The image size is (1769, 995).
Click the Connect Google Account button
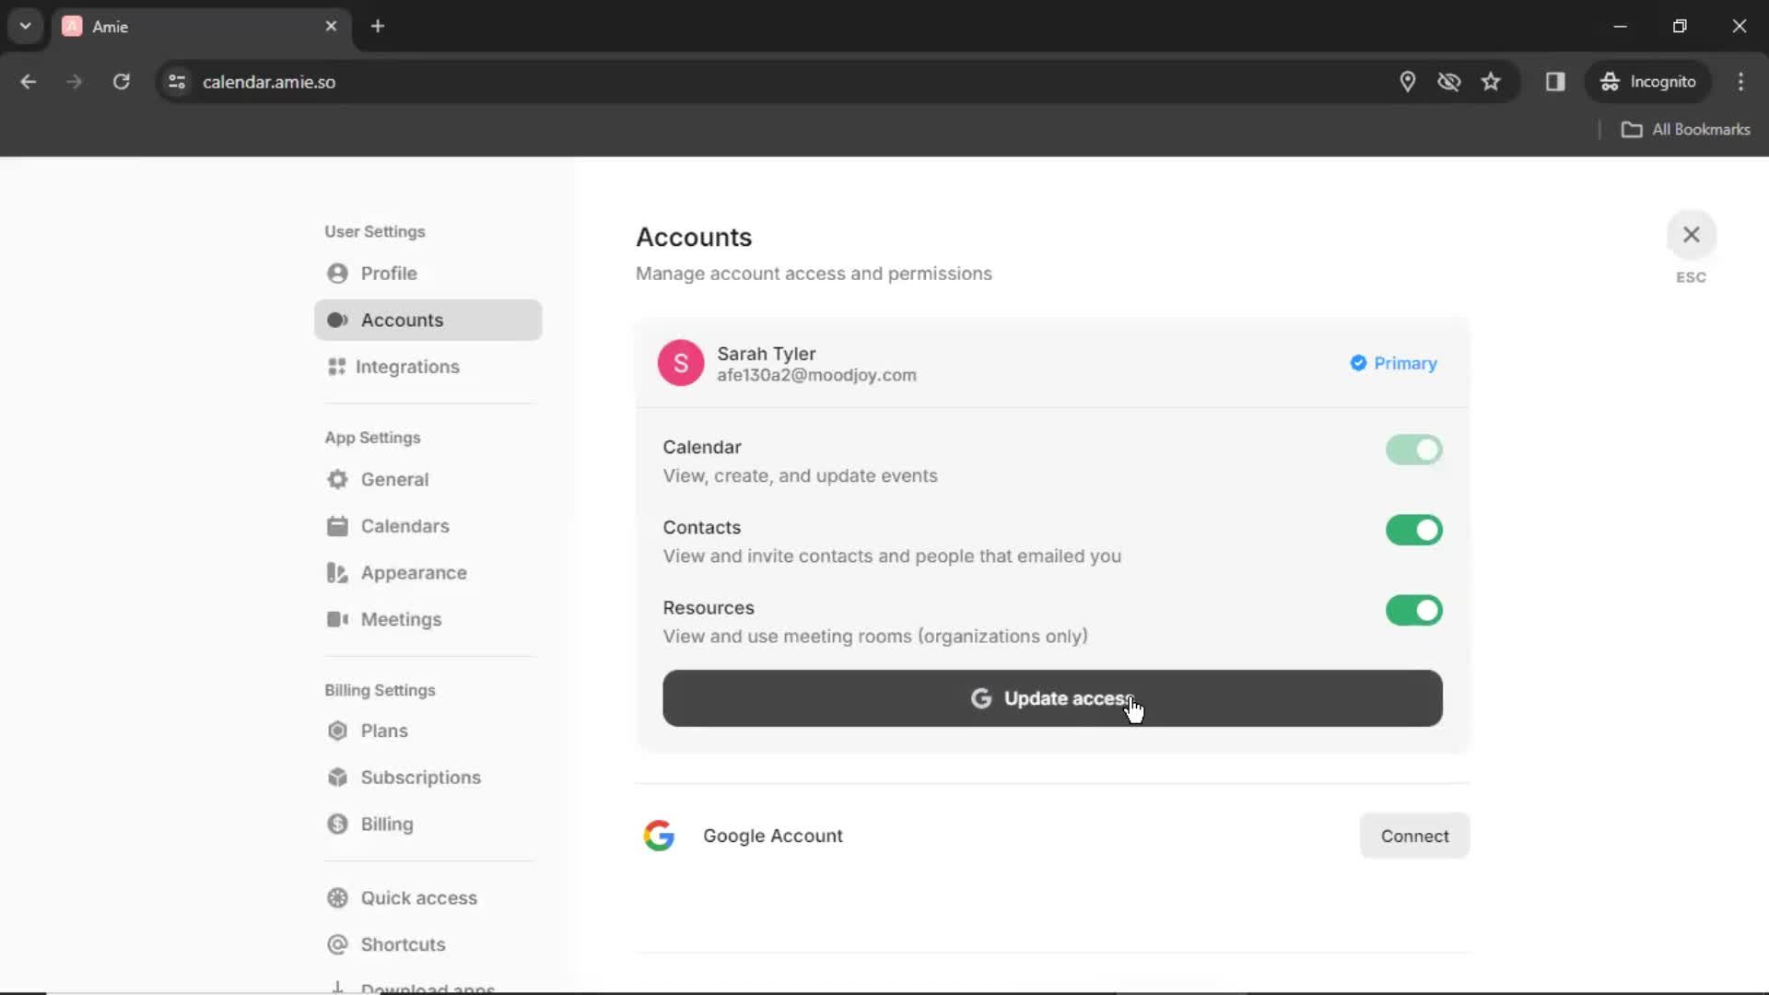[1414, 836]
